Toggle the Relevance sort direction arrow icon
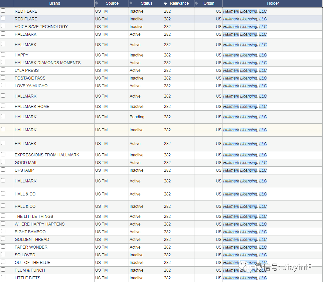323x282 pixels. pos(165,3)
